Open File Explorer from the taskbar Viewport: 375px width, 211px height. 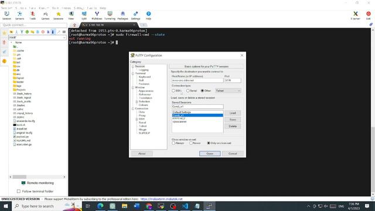[x=125, y=206]
